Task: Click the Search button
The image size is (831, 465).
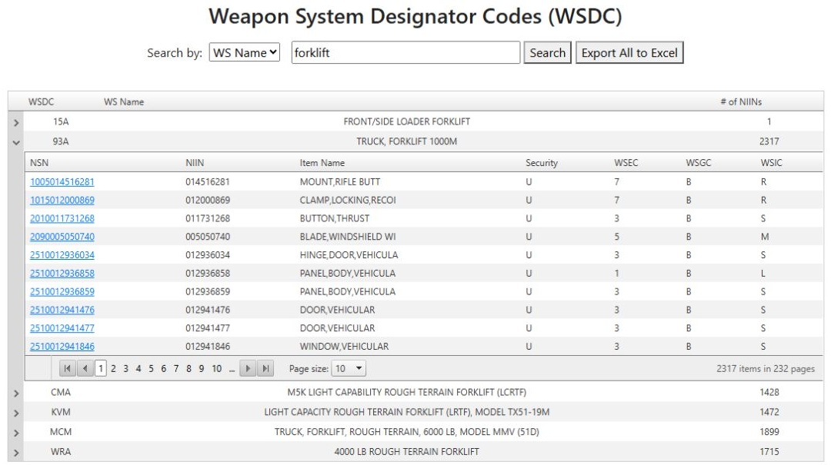Action: coord(548,52)
